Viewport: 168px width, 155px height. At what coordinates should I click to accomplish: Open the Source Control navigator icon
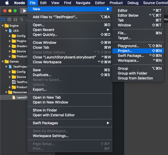(x=9, y=19)
